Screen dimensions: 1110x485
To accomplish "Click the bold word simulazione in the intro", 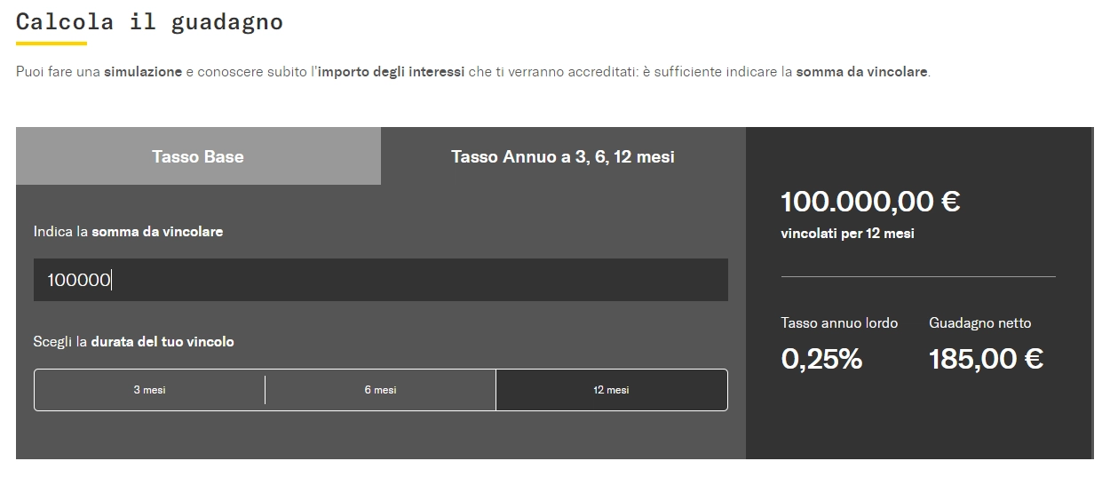I will [x=142, y=71].
